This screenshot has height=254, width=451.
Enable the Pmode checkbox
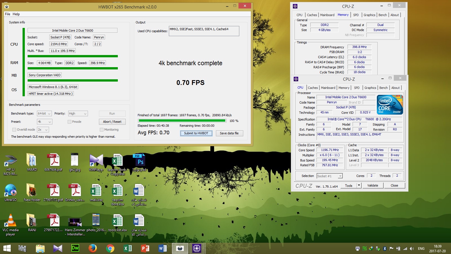click(69, 122)
